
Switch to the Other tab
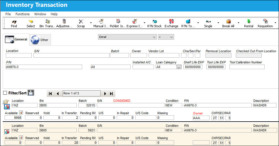click(40, 40)
